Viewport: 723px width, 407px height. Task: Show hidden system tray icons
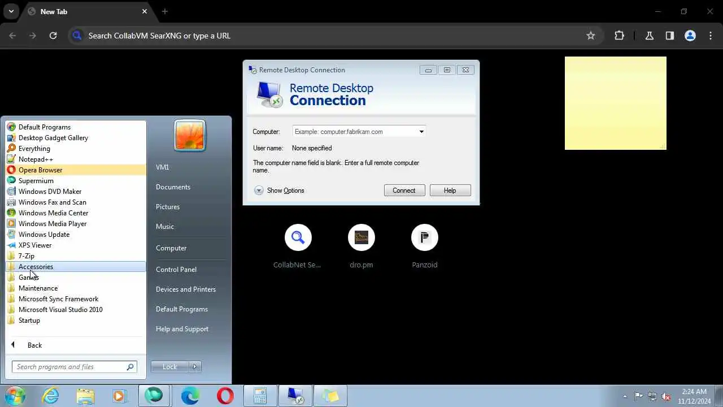pos(625,396)
